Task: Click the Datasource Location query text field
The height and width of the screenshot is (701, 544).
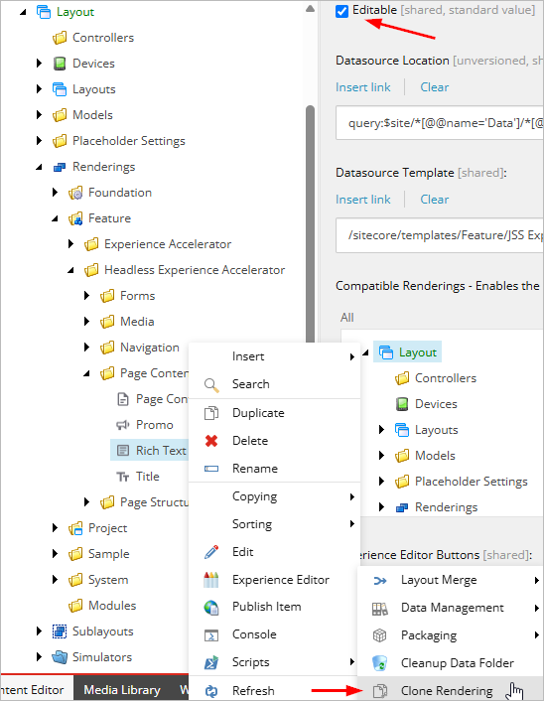Action: [440, 123]
